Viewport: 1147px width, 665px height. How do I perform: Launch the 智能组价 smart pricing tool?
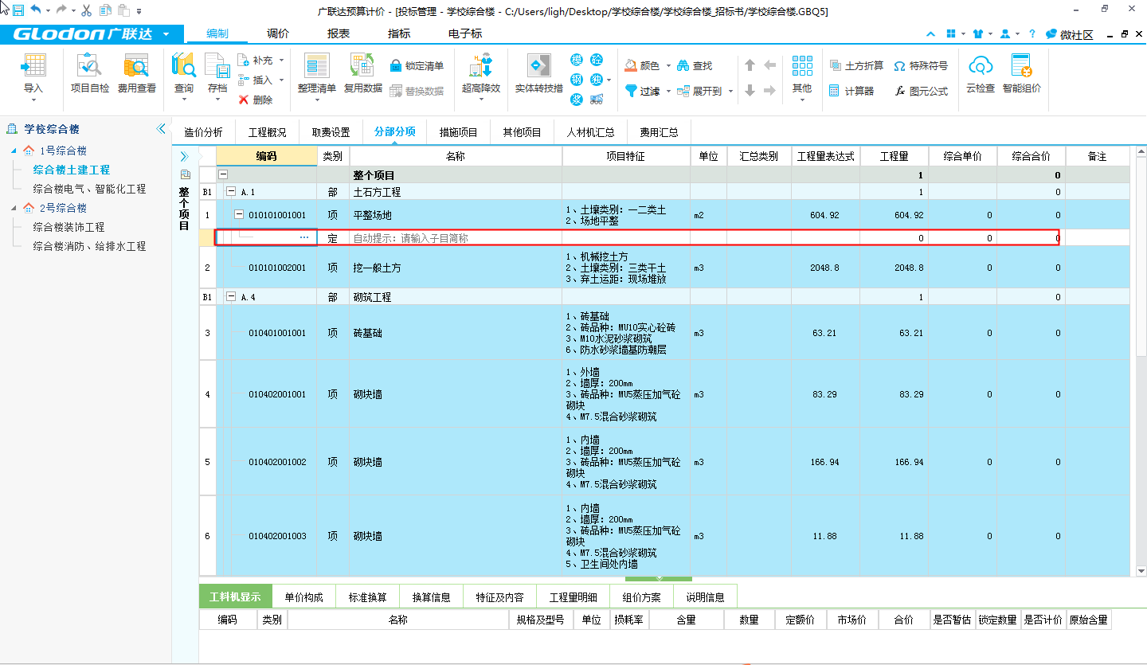tap(1021, 66)
